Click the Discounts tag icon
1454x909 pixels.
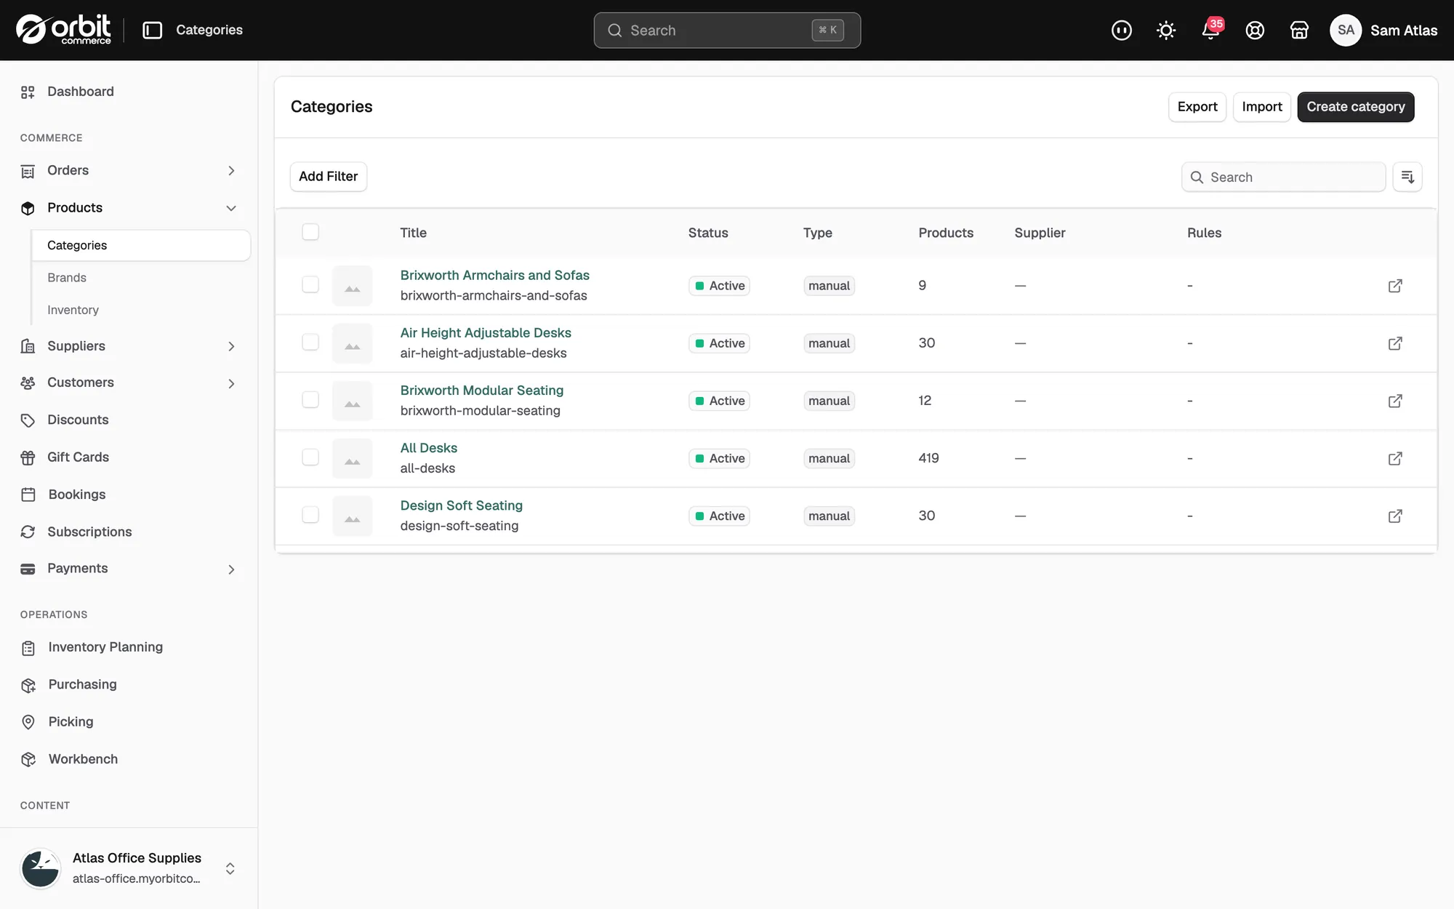28,420
